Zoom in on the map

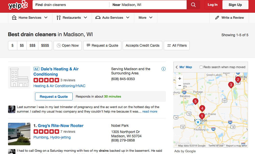click(x=180, y=79)
